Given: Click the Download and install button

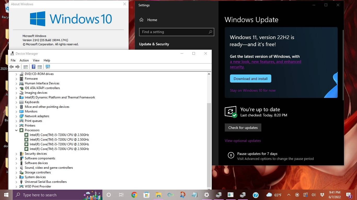Looking at the screenshot, I should click(250, 78).
